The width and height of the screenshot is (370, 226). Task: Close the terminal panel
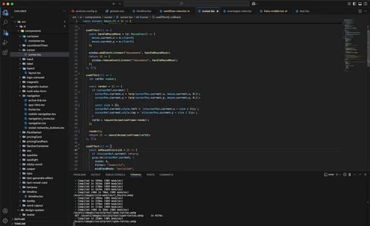point(366,175)
